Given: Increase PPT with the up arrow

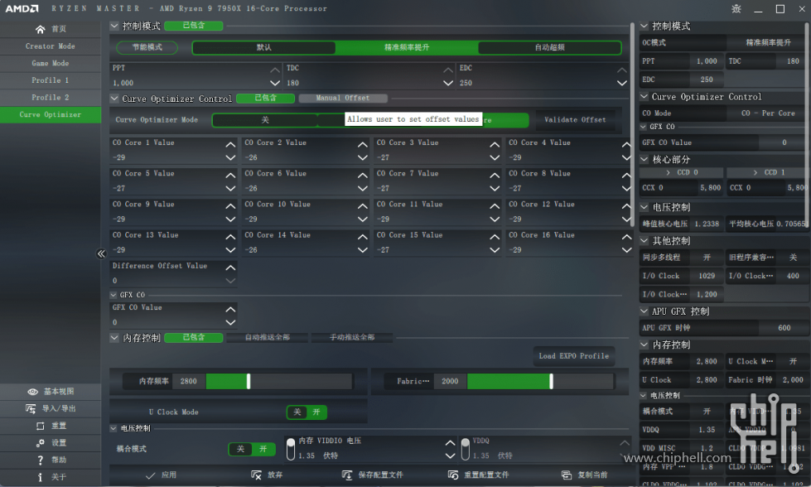Looking at the screenshot, I should pyautogui.click(x=275, y=70).
